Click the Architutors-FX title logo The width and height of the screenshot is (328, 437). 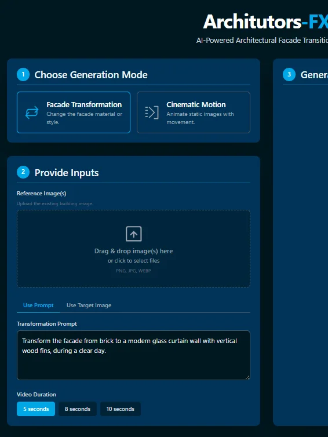265,22
